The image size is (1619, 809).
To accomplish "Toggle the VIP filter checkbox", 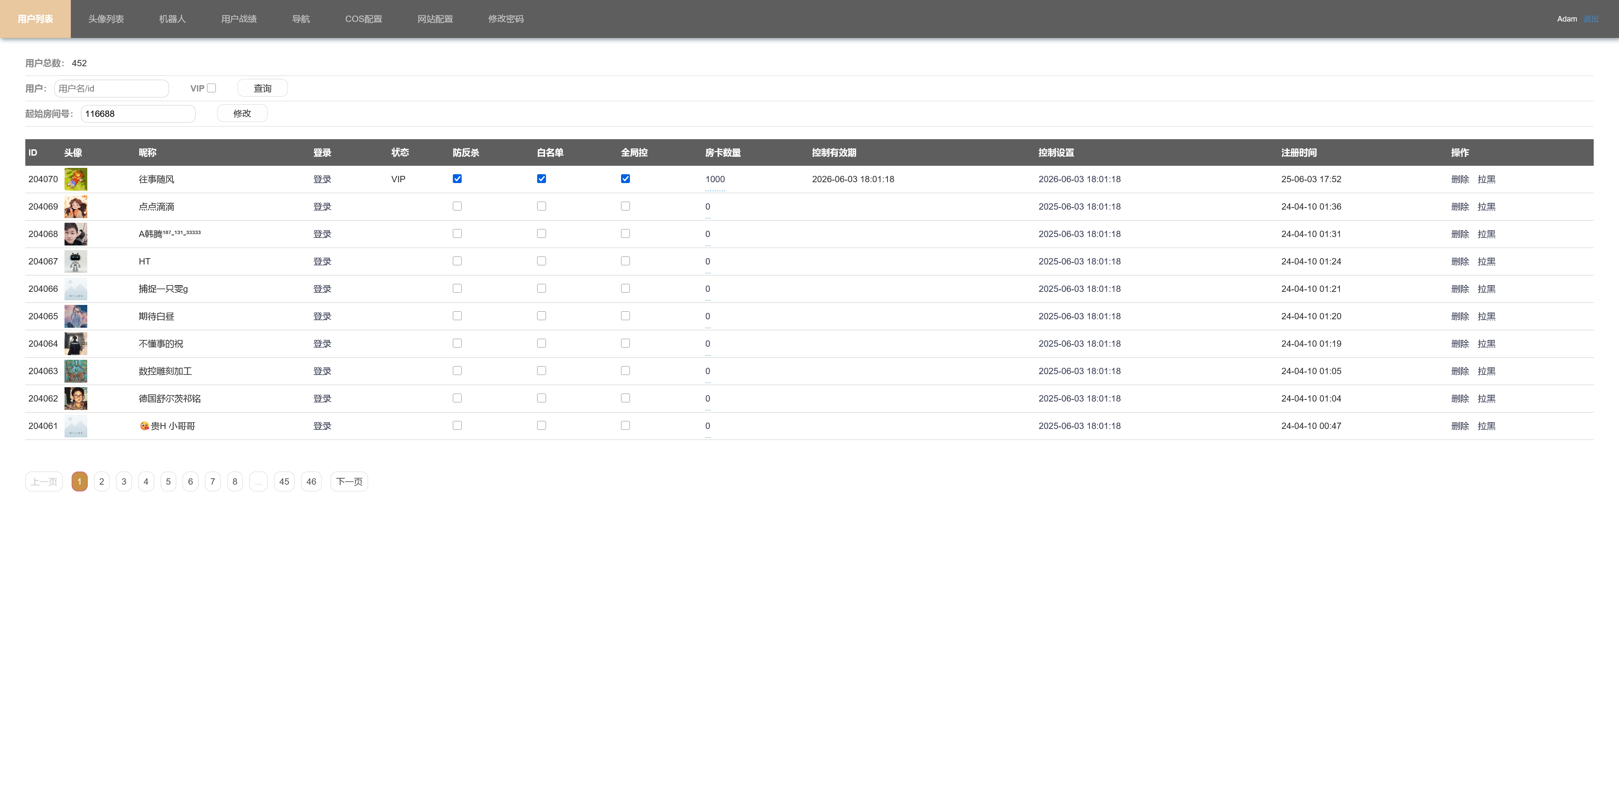I will (x=212, y=88).
